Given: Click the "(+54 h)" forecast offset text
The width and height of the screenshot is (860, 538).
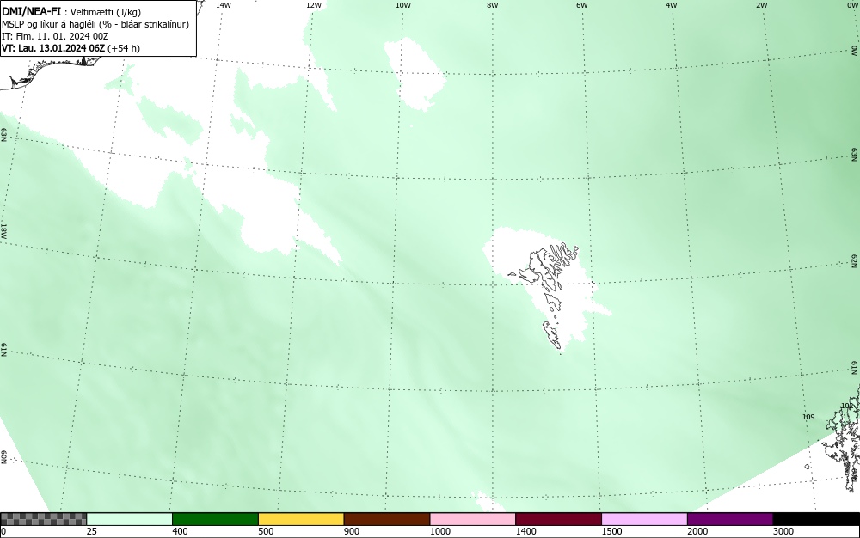Looking at the screenshot, I should tap(123, 48).
